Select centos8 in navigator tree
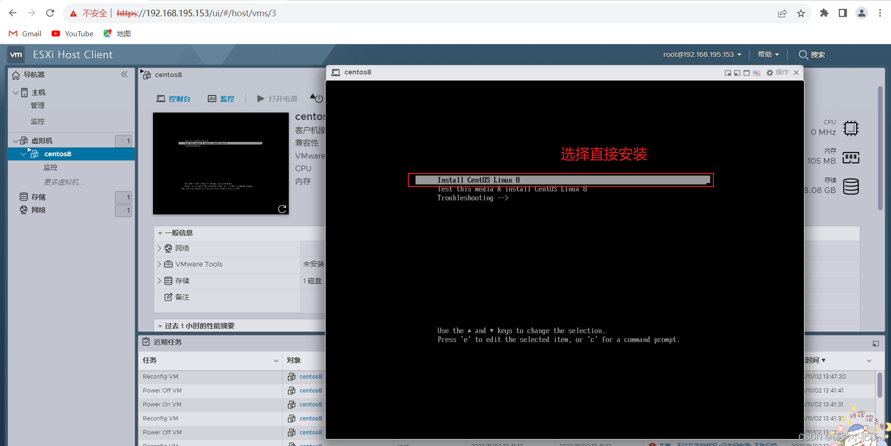The height and width of the screenshot is (446, 891). (x=72, y=154)
